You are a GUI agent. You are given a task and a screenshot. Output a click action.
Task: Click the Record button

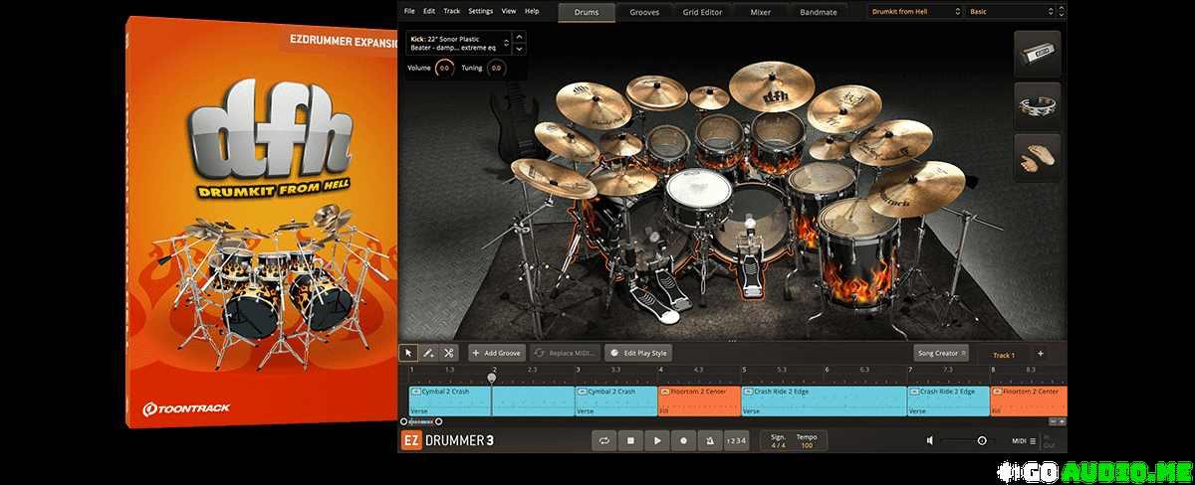(683, 440)
